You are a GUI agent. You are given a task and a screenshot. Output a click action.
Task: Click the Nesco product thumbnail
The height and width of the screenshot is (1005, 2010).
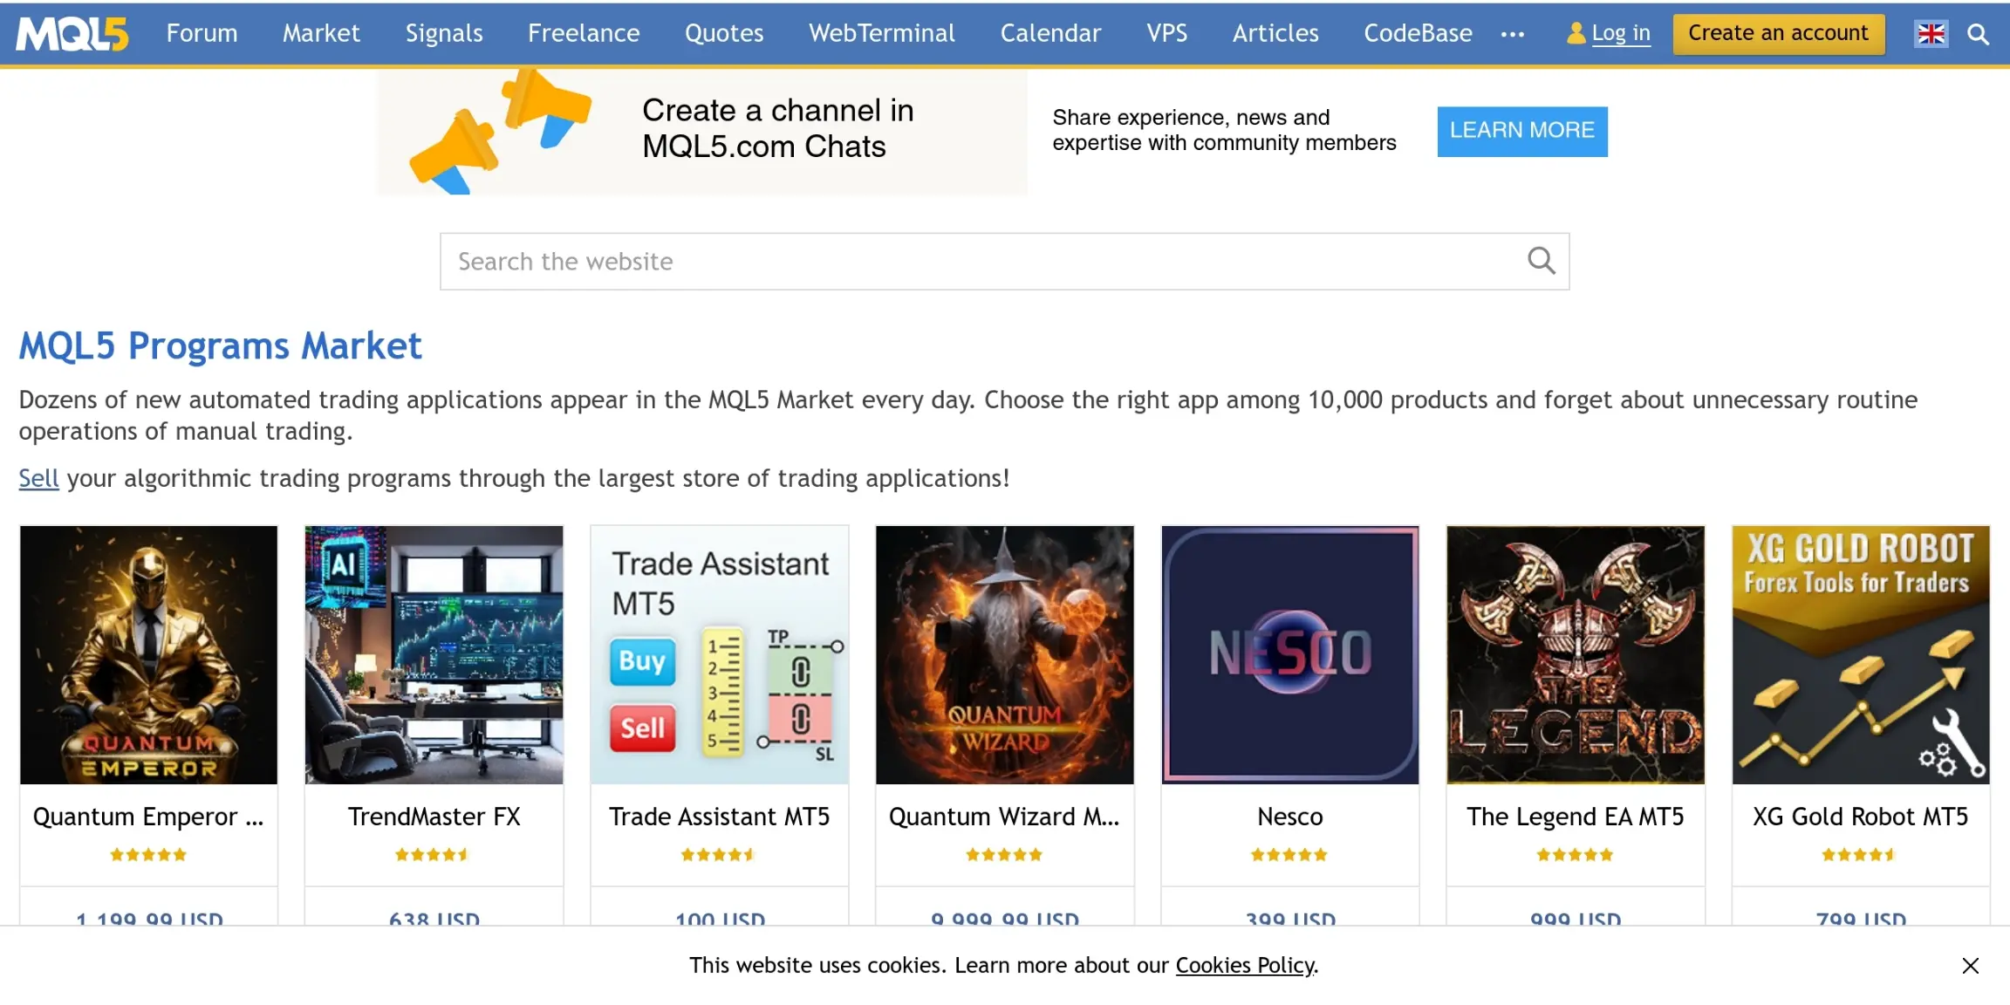click(1291, 655)
